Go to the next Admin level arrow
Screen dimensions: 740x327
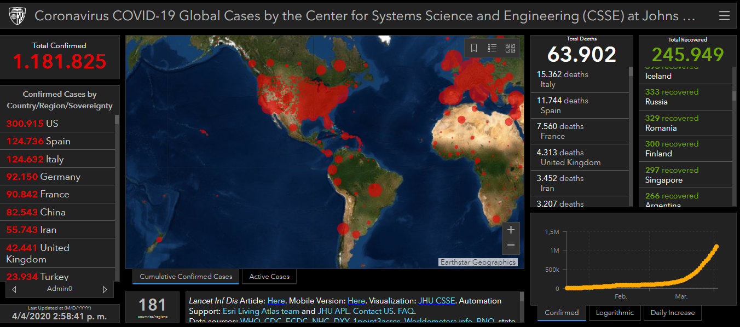tap(105, 289)
